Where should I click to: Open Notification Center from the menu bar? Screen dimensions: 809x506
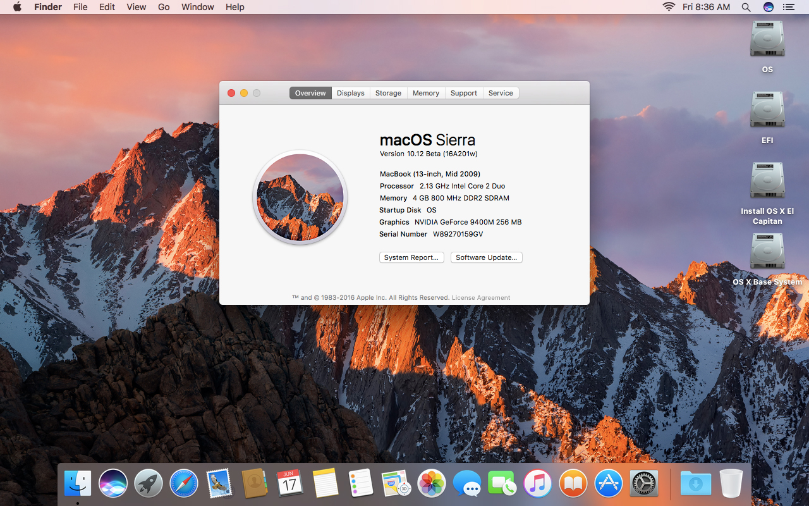788,7
